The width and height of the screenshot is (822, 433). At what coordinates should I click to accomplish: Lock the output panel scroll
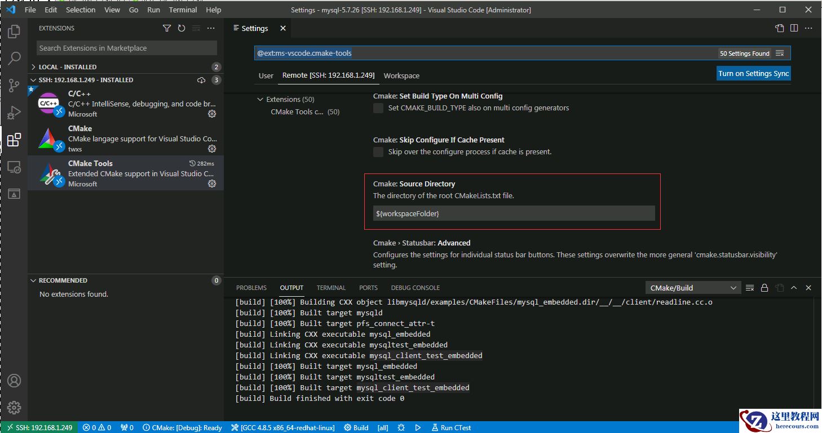764,288
